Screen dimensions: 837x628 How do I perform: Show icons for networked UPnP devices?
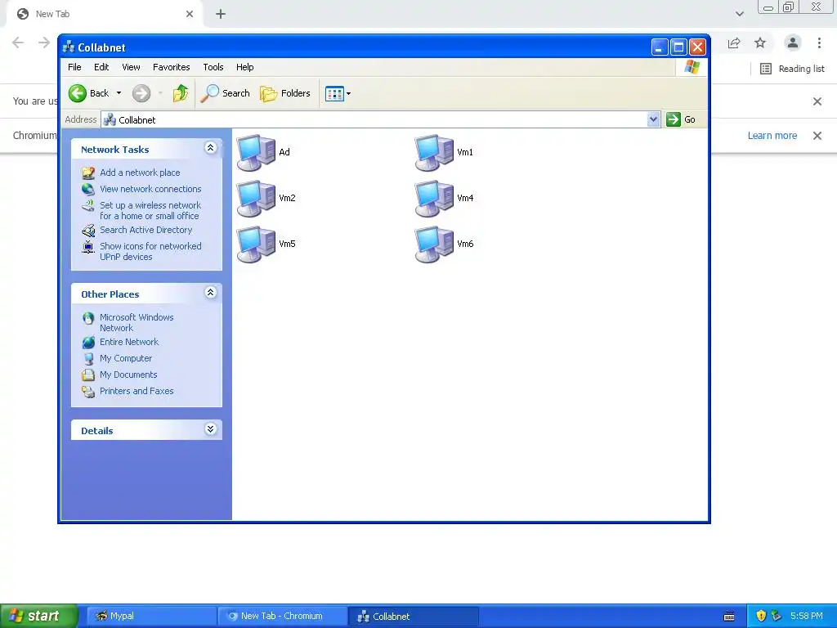pyautogui.click(x=150, y=252)
